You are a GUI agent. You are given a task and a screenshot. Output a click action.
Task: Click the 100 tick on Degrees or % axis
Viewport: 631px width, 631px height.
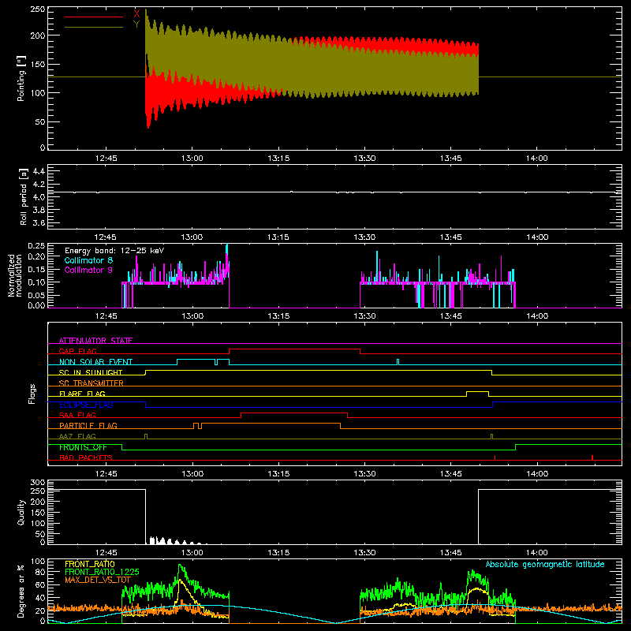click(38, 562)
